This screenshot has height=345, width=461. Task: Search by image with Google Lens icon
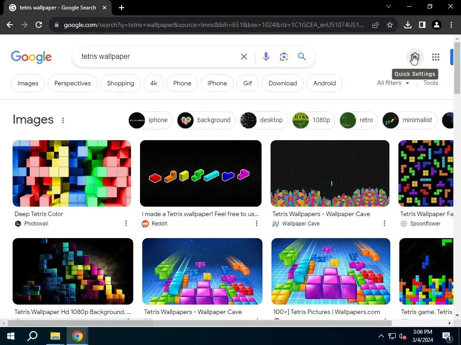284,56
